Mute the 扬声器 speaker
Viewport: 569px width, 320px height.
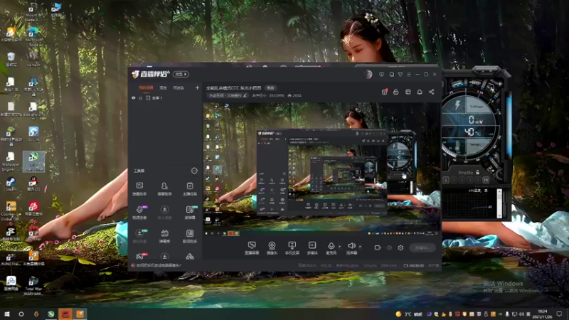click(351, 248)
